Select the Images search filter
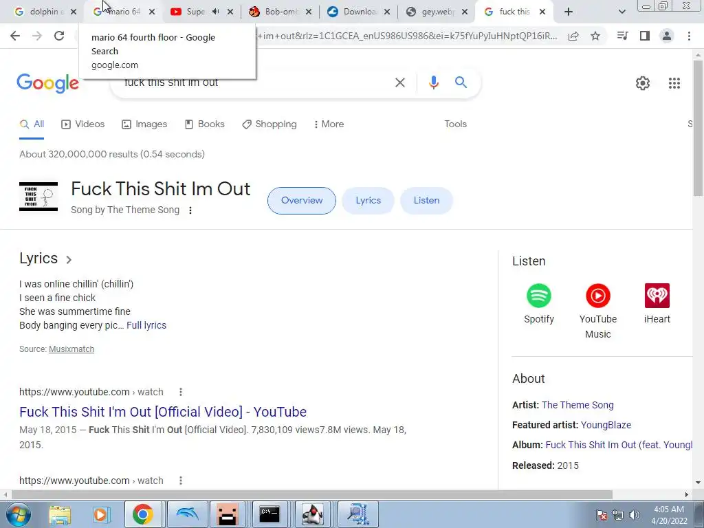 (x=144, y=124)
